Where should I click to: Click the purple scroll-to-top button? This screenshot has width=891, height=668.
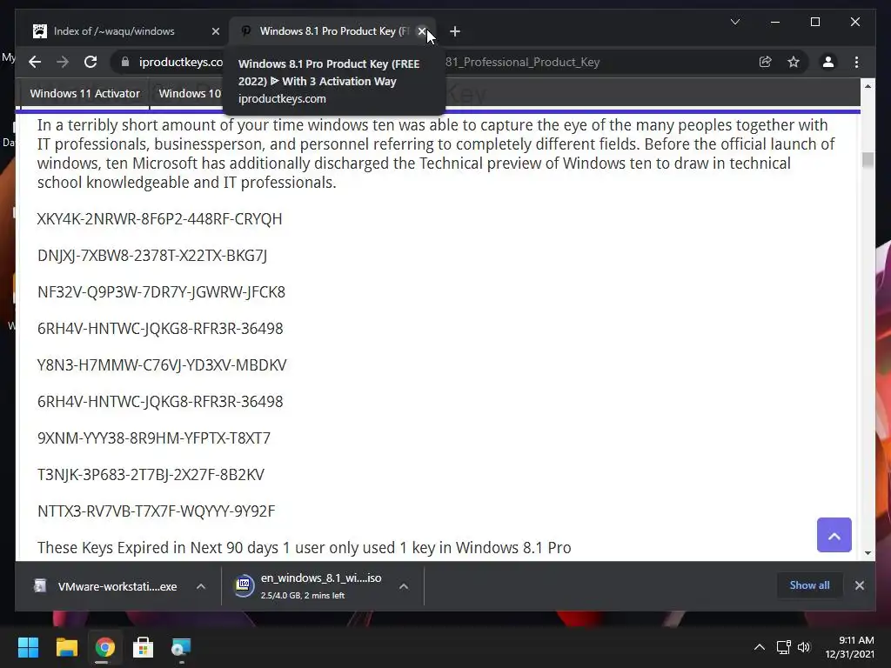point(834,535)
